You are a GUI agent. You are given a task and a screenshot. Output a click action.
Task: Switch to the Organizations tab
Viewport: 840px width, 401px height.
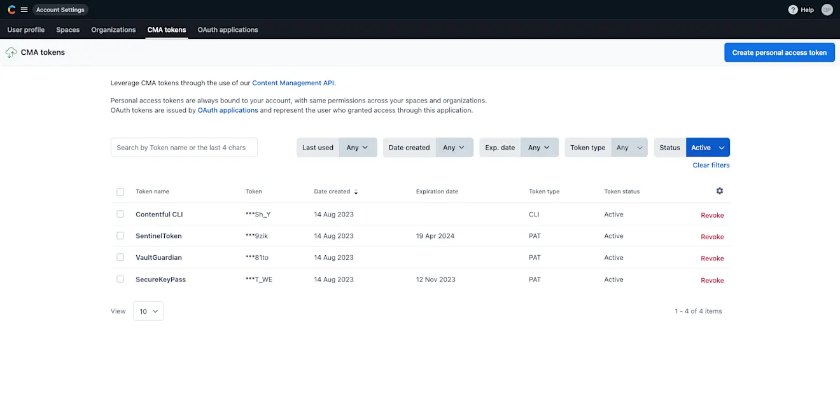[x=113, y=30]
